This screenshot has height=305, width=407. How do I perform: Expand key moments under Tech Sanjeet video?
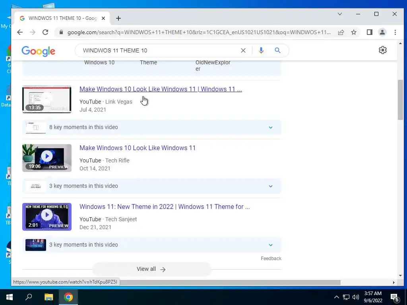152,245
